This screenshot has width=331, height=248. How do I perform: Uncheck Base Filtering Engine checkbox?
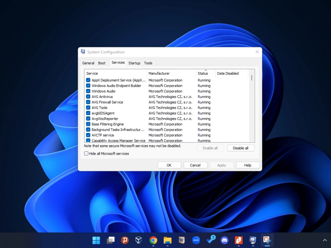click(x=88, y=124)
